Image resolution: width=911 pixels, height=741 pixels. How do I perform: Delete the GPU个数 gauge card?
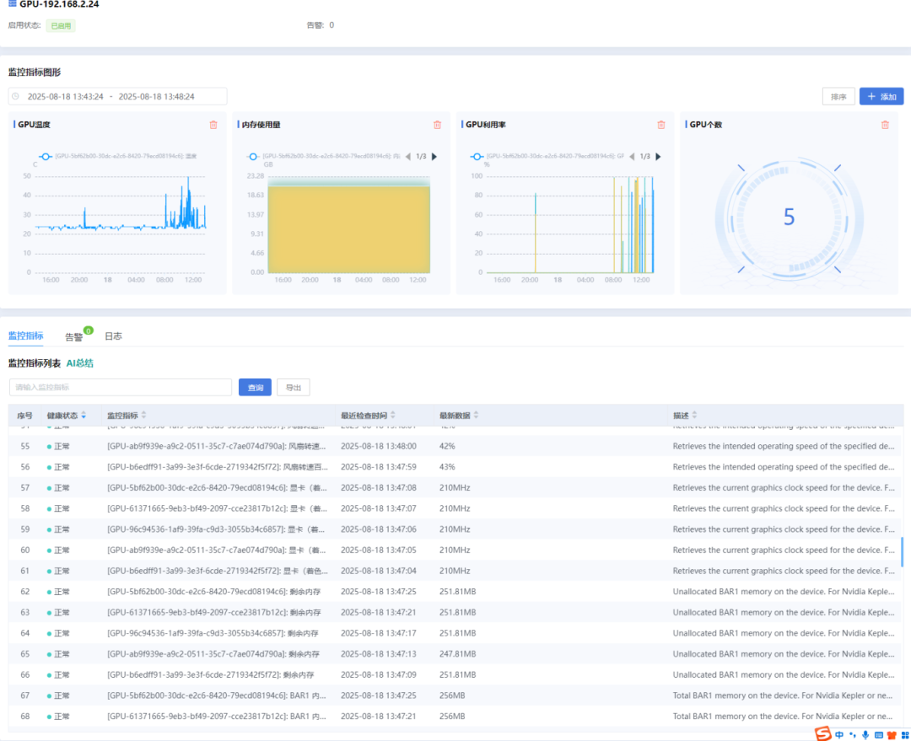[885, 125]
